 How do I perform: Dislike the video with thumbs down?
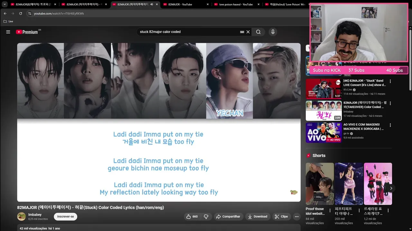[206, 217]
